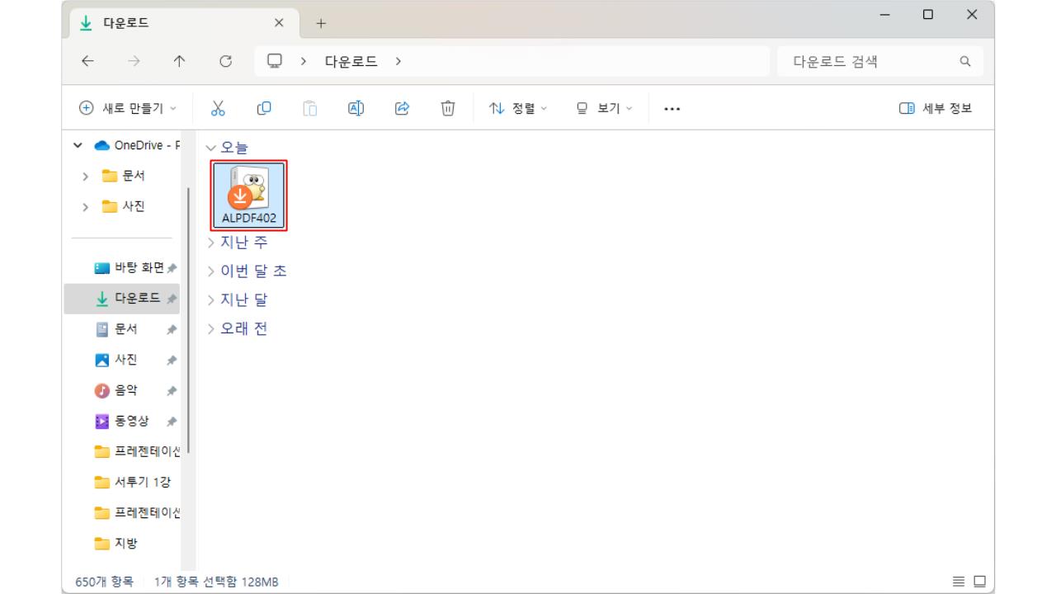Screen dimensions: 1056x594
Task: Toggle the 세부 정보 details pane
Action: click(x=935, y=107)
